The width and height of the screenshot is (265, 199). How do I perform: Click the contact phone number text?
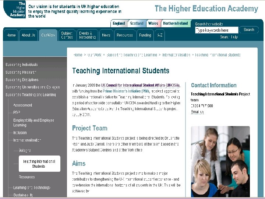(202, 106)
